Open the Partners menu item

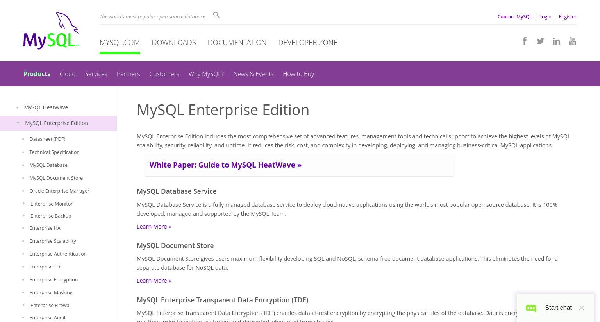(128, 74)
